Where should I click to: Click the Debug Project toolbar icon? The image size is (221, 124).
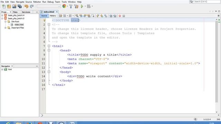(x=89, y=6)
